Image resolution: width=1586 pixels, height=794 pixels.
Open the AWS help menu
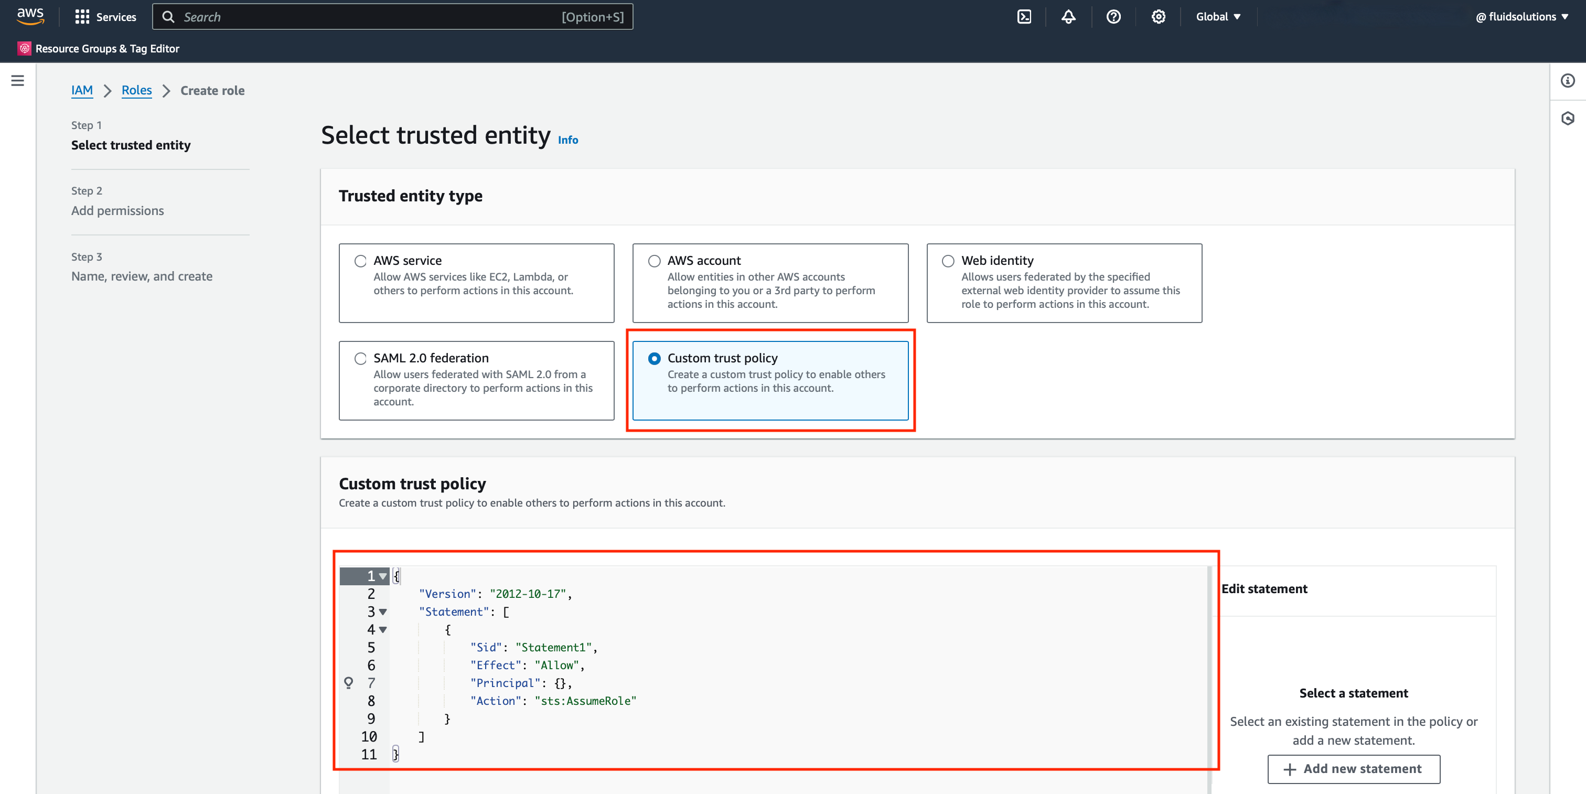[1113, 17]
